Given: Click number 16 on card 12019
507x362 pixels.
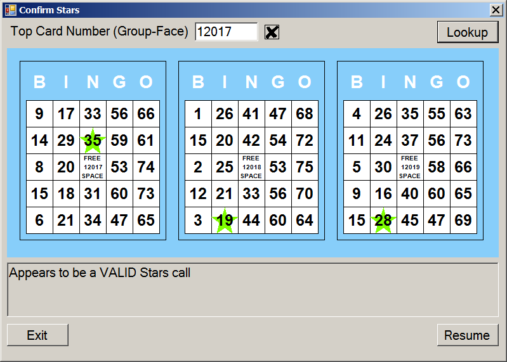Looking at the screenshot, I should (383, 194).
